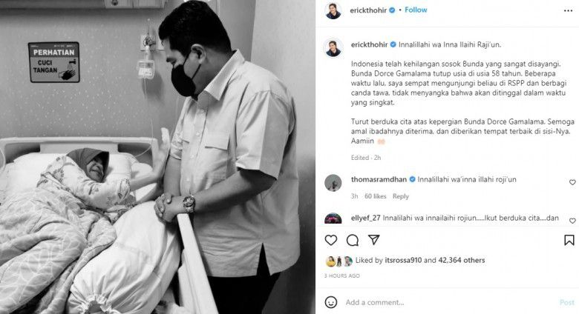Share the post with the paper plane icon

point(373,240)
